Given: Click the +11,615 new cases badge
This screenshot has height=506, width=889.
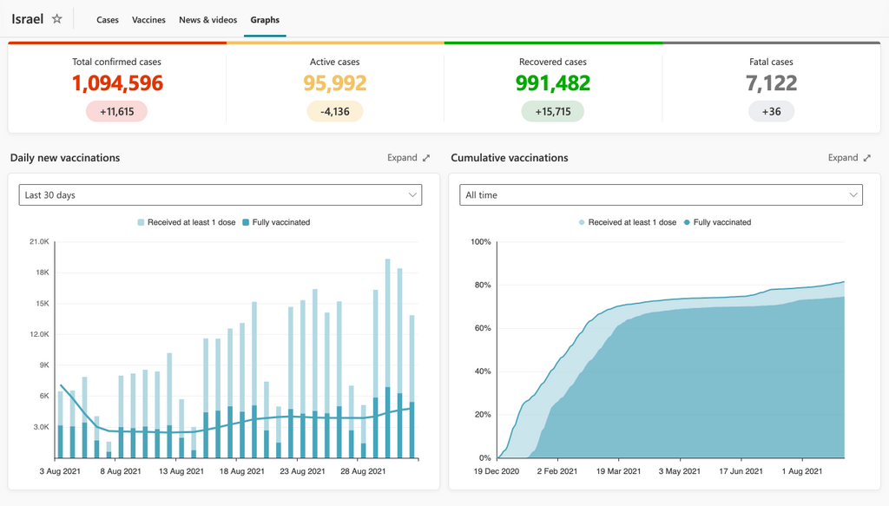Looking at the screenshot, I should click(116, 111).
